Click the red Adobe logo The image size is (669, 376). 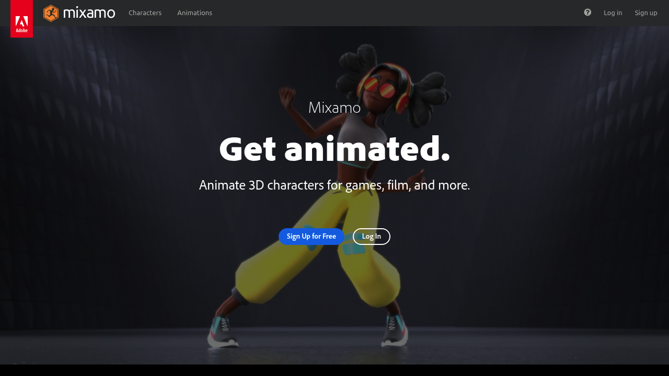pyautogui.click(x=21, y=19)
